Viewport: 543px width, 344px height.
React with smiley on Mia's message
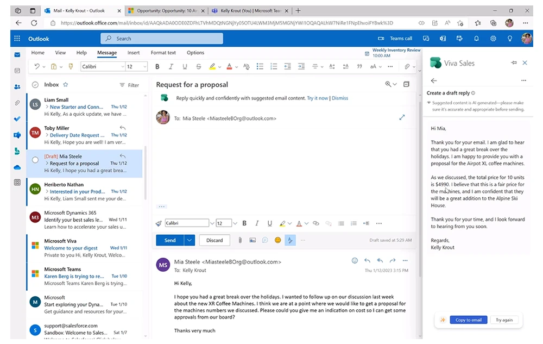355,260
